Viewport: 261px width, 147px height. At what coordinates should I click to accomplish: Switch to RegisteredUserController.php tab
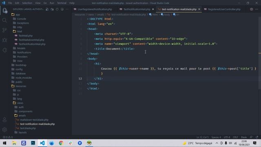(224, 9)
